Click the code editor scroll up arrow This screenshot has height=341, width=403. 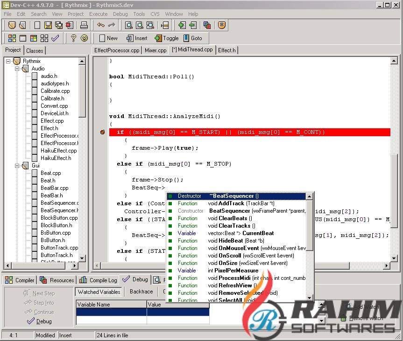(394, 61)
